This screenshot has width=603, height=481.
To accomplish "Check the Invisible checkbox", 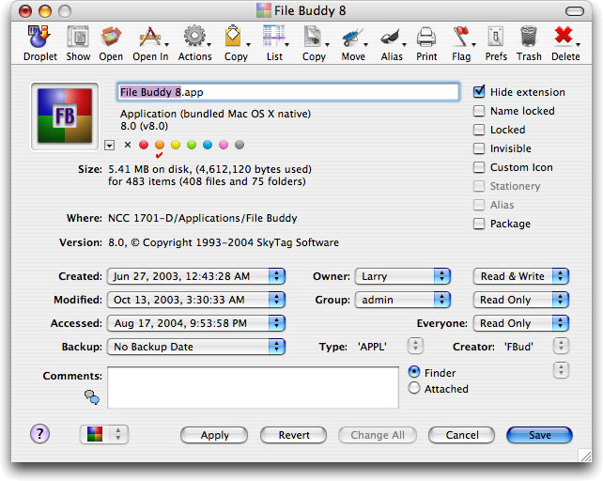I will coord(479,148).
